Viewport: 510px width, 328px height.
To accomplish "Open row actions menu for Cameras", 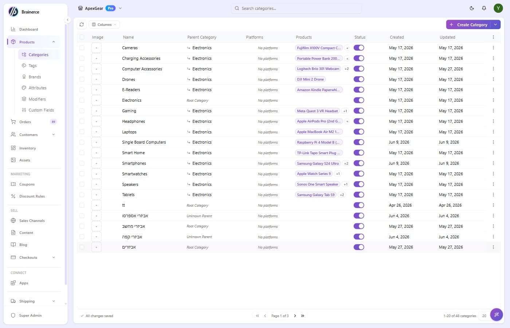I will [493, 48].
